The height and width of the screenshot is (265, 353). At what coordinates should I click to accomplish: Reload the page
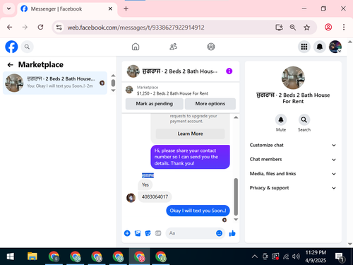pos(40,28)
